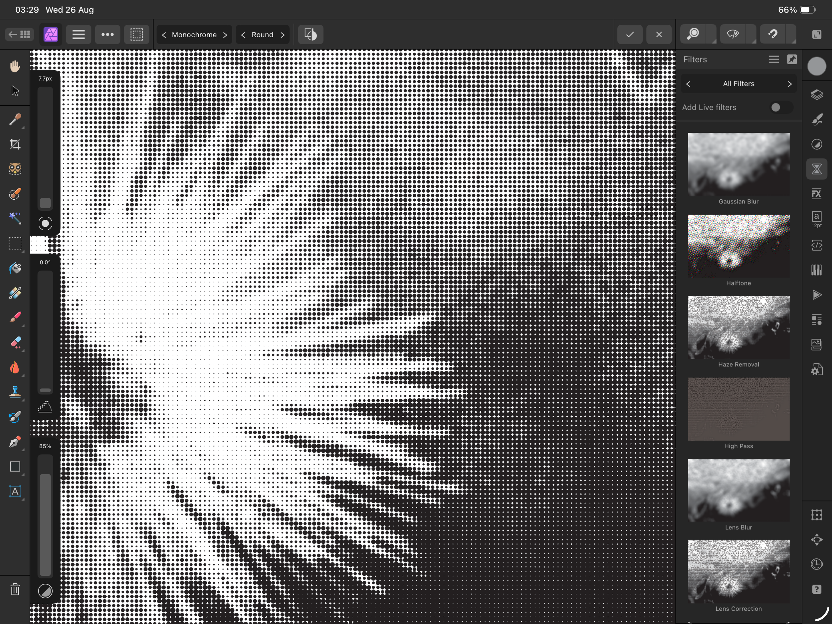This screenshot has height=624, width=832.
Task: Open the Layers studio panel
Action: pyautogui.click(x=817, y=95)
